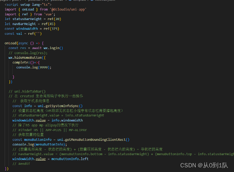Click the comment containing 'mp-alipay'

(45, 125)
